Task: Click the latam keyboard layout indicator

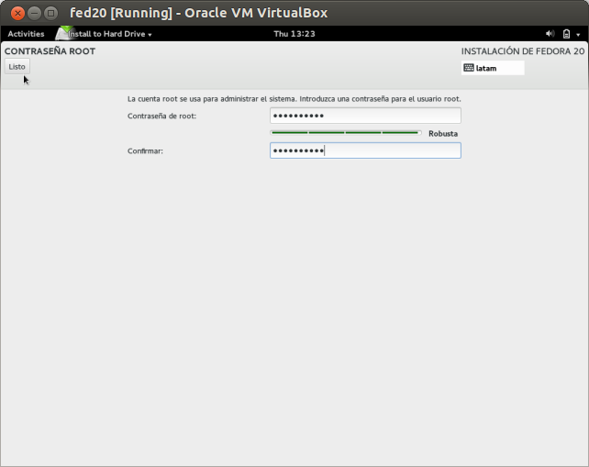Action: 493,68
